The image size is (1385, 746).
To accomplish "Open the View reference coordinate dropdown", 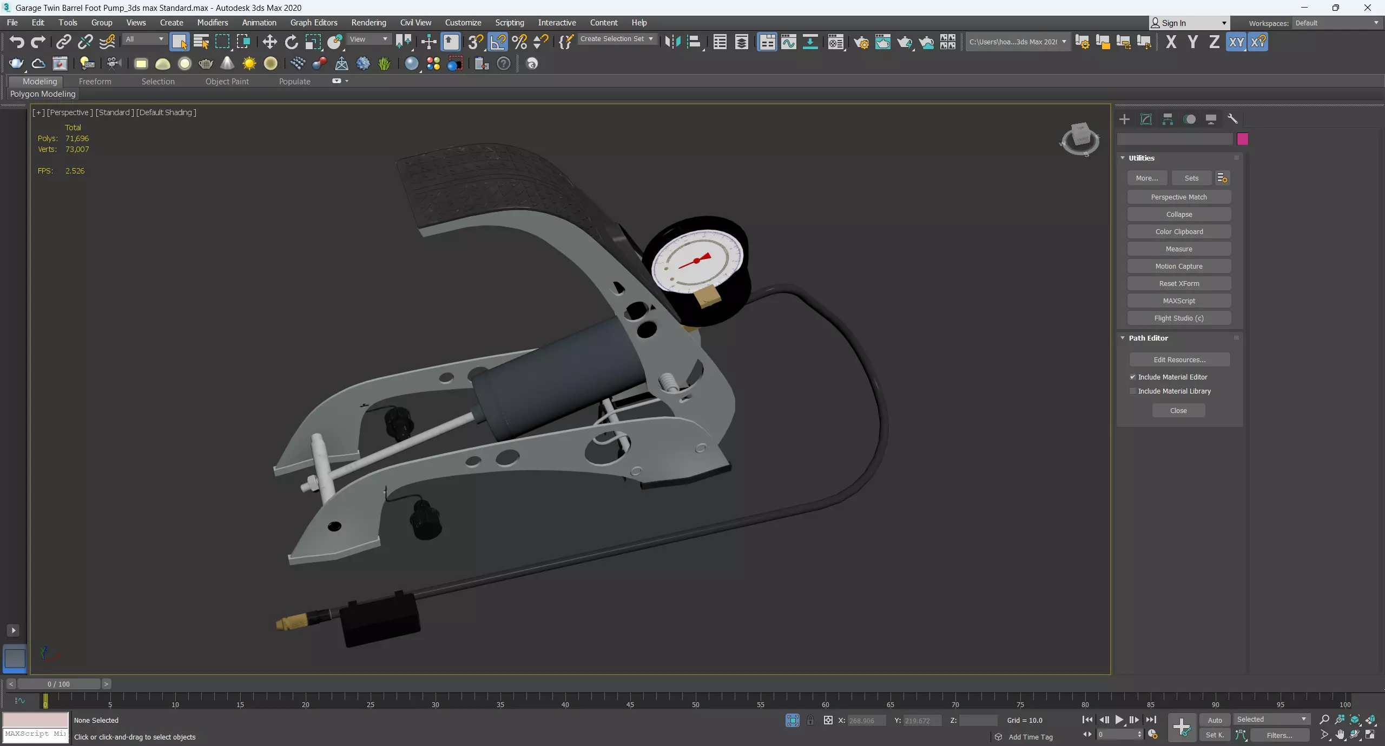I will click(368, 39).
